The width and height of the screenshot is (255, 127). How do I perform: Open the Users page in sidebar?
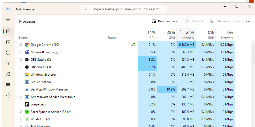(x=8, y=74)
